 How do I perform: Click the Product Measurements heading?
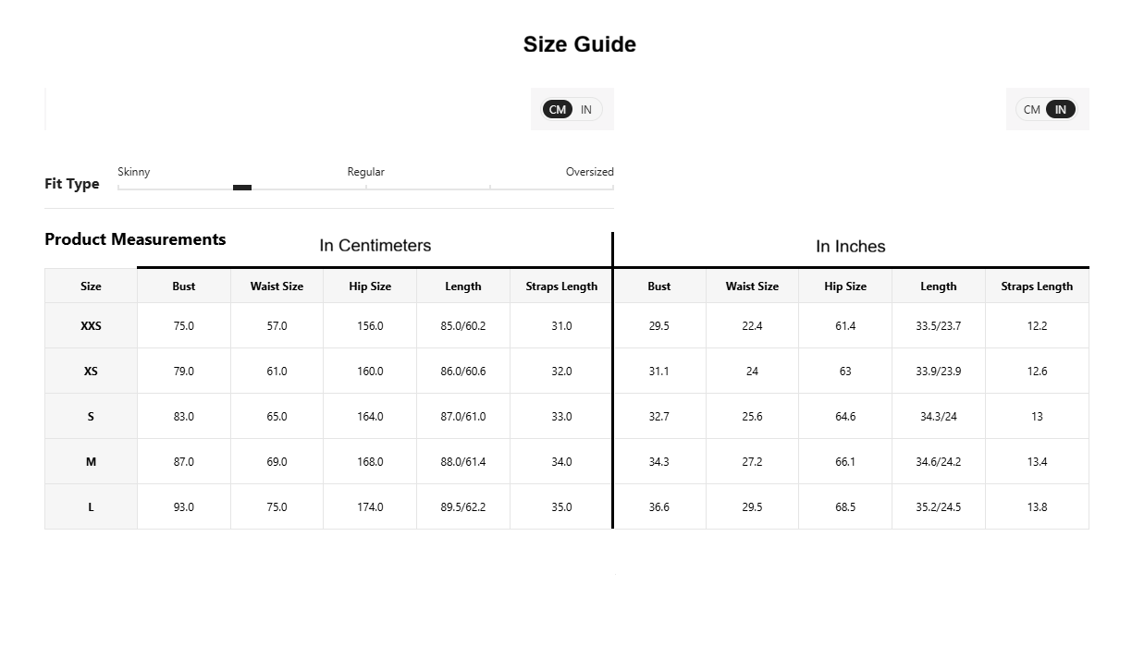coord(135,239)
